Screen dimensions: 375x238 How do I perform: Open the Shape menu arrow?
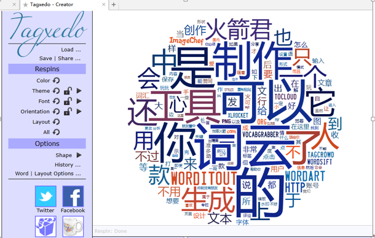point(79,155)
